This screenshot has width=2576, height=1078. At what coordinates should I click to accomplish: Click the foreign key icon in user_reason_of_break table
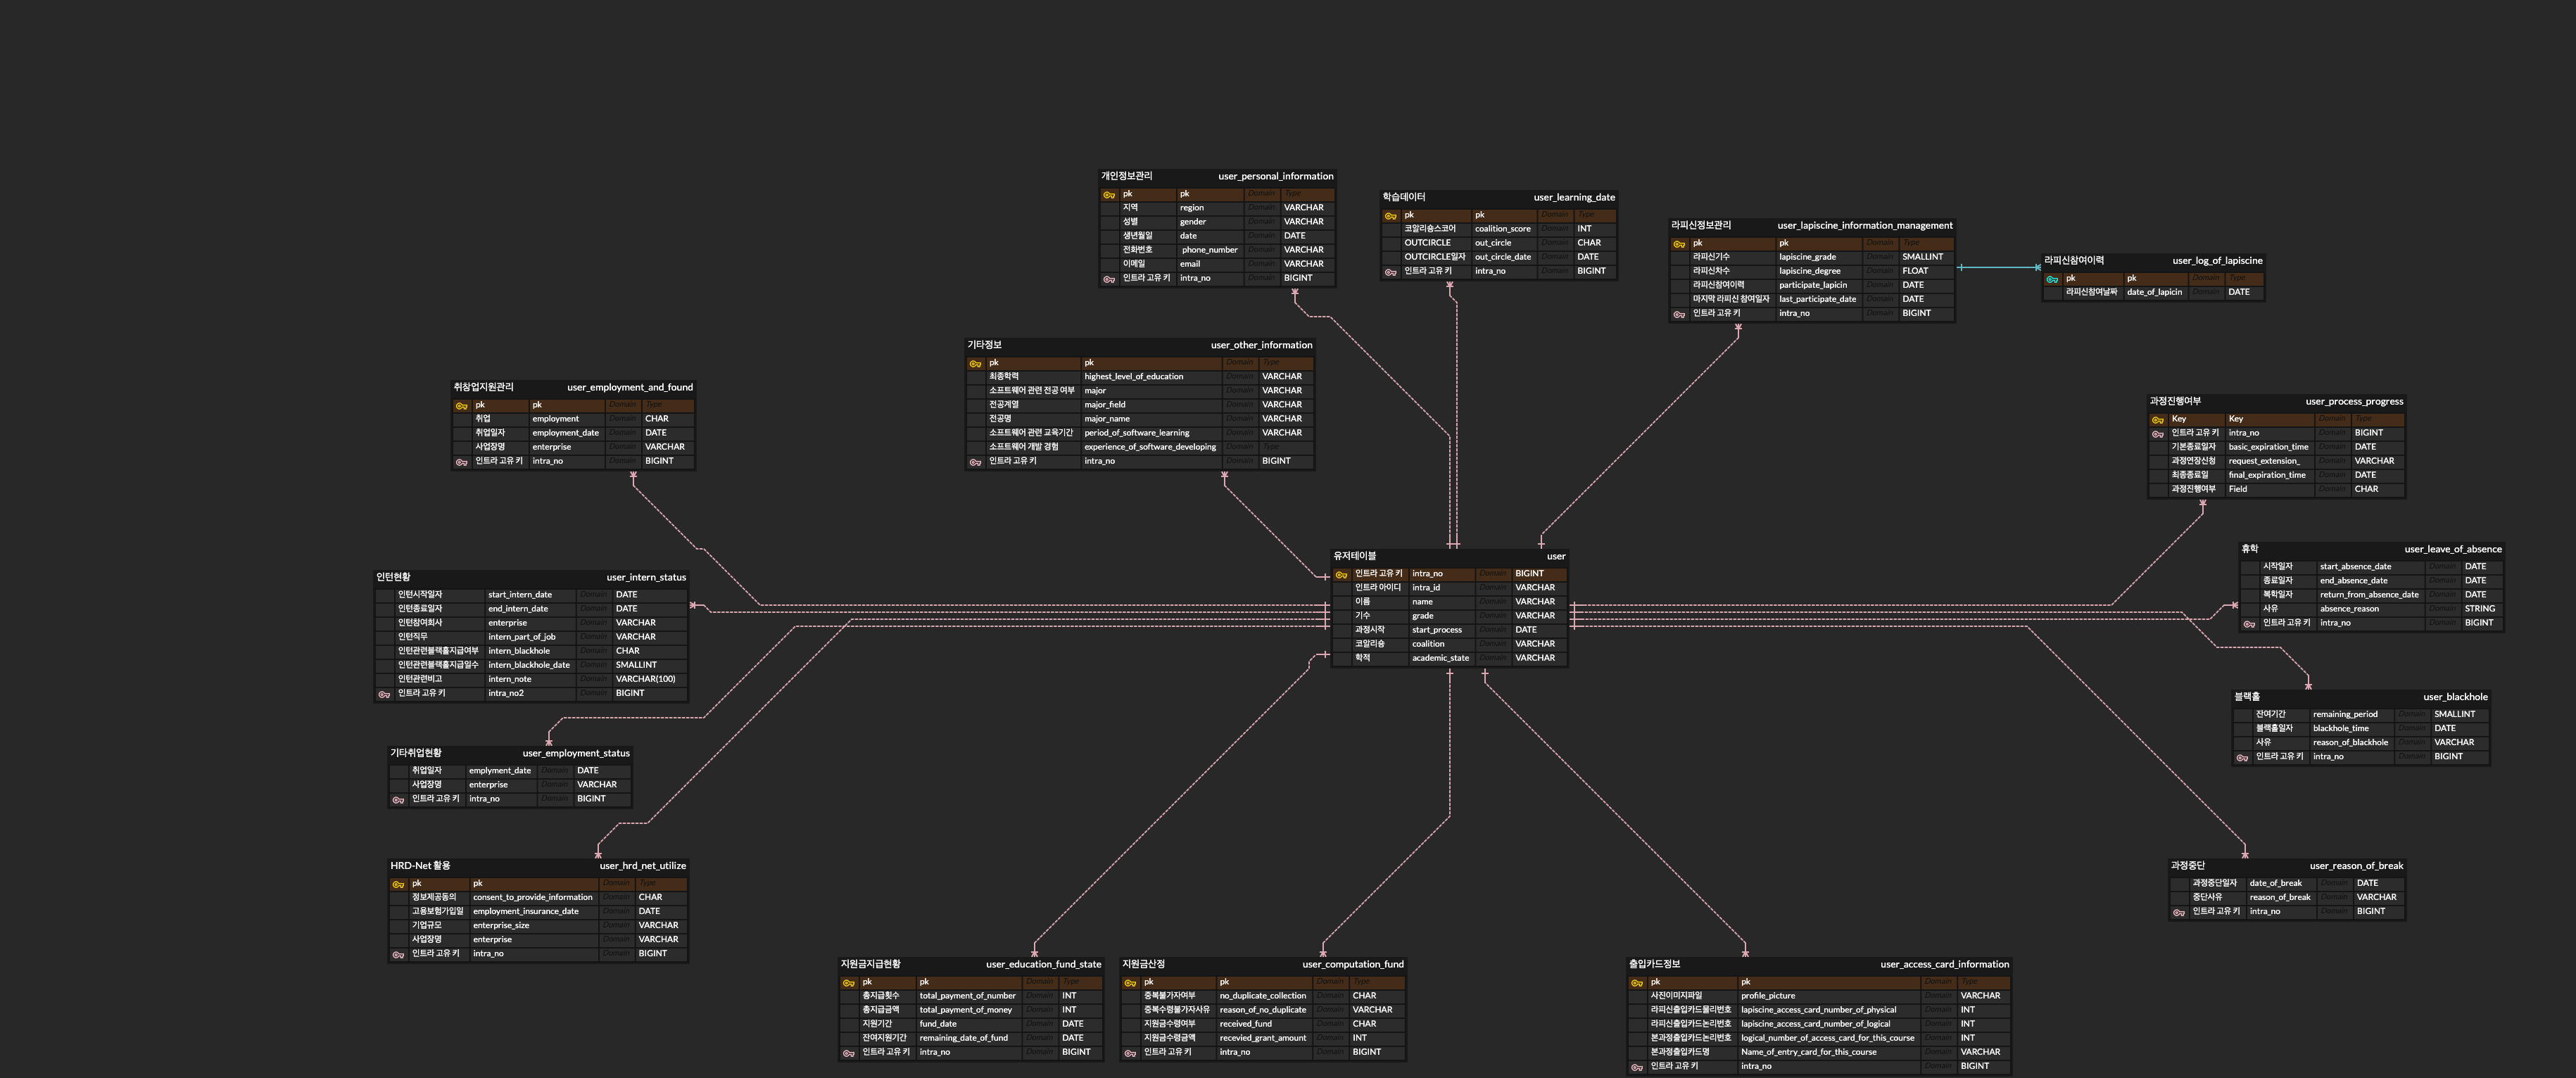click(x=2179, y=912)
